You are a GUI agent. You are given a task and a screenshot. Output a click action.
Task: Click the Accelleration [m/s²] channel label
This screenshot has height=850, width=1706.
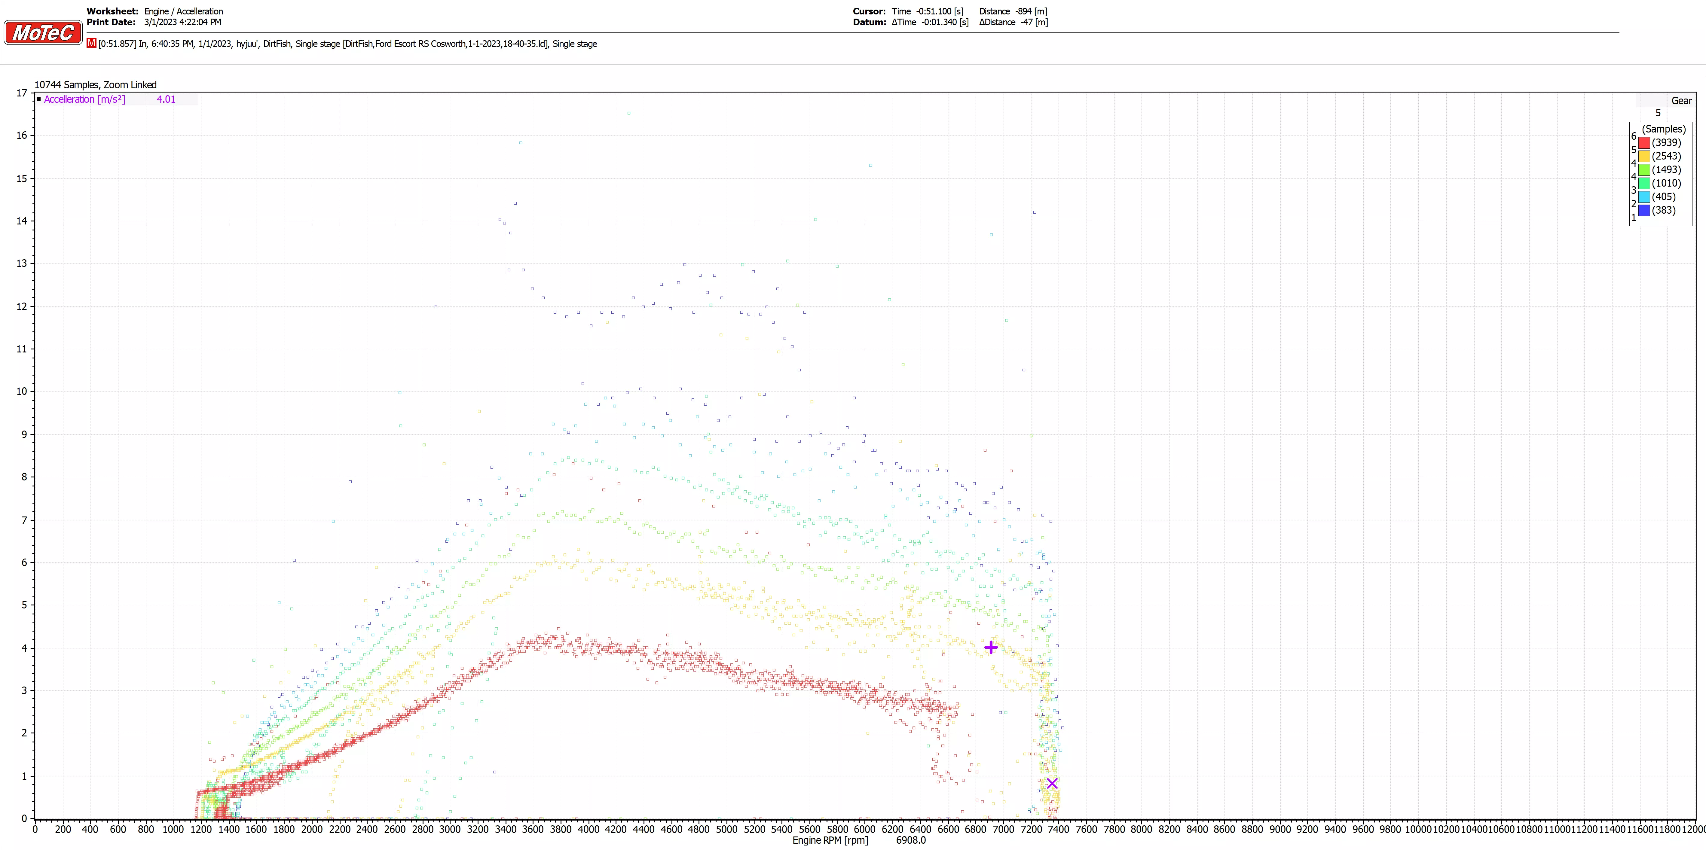pos(84,99)
